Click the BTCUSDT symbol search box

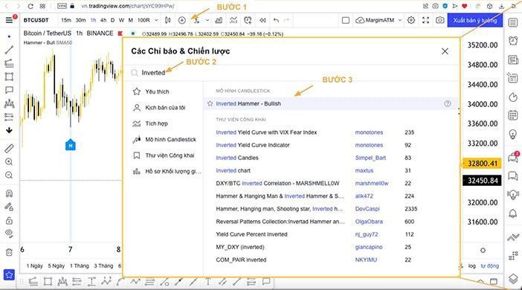[x=36, y=20]
